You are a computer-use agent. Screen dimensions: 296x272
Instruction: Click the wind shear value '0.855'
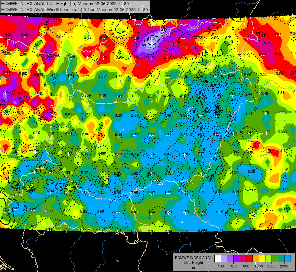(203, 231)
